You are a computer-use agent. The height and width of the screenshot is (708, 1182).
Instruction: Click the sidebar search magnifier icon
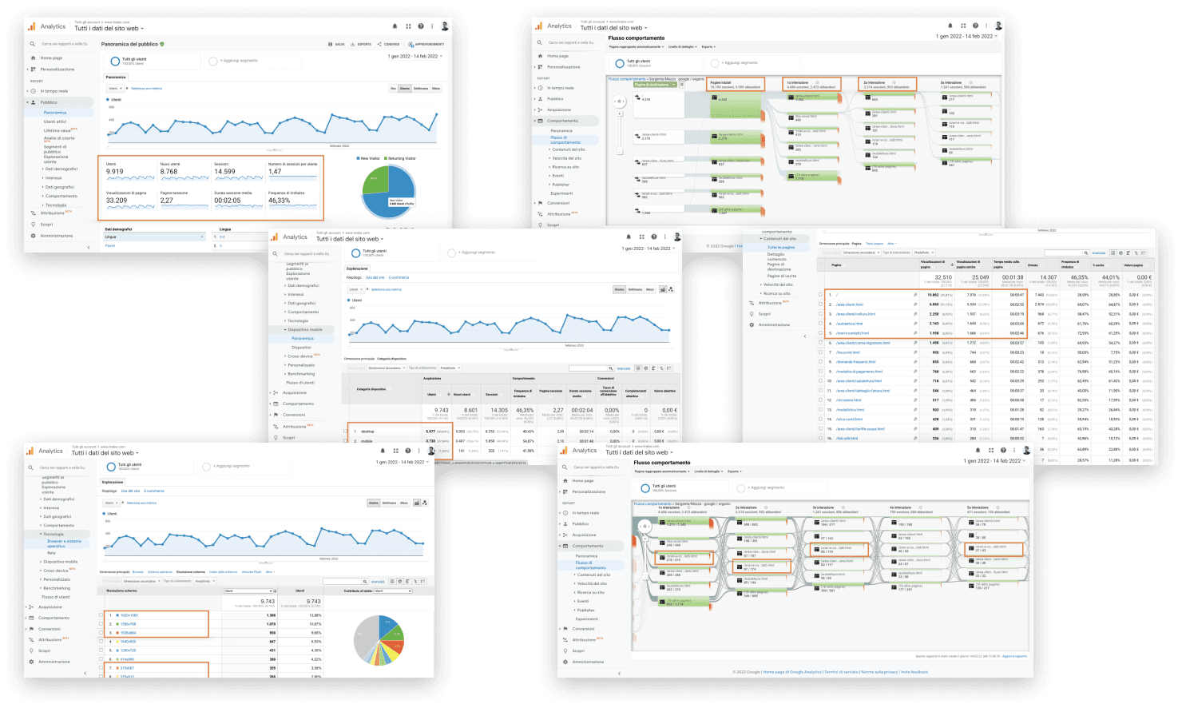pos(32,44)
